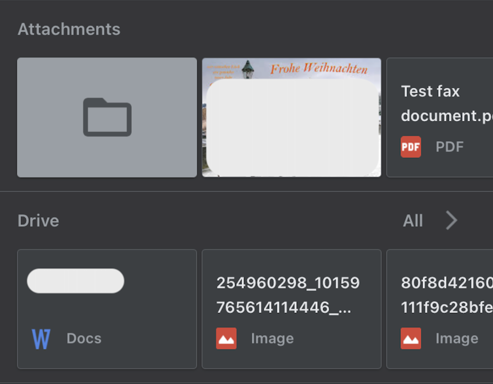Image resolution: width=493 pixels, height=384 pixels.
Task: Click the street lantern in the image thumbnail
Action: click(x=248, y=70)
